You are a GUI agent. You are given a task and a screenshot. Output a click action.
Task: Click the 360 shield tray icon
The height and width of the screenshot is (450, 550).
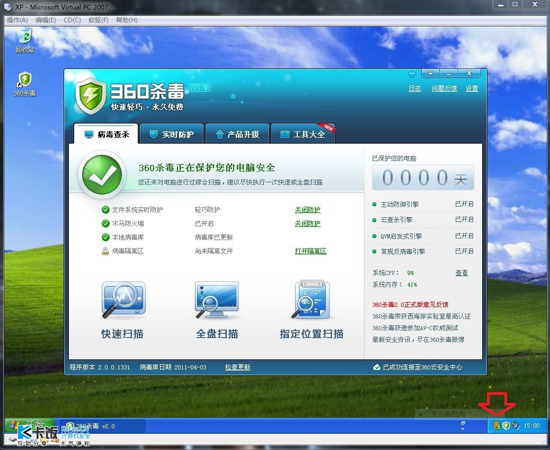506,426
